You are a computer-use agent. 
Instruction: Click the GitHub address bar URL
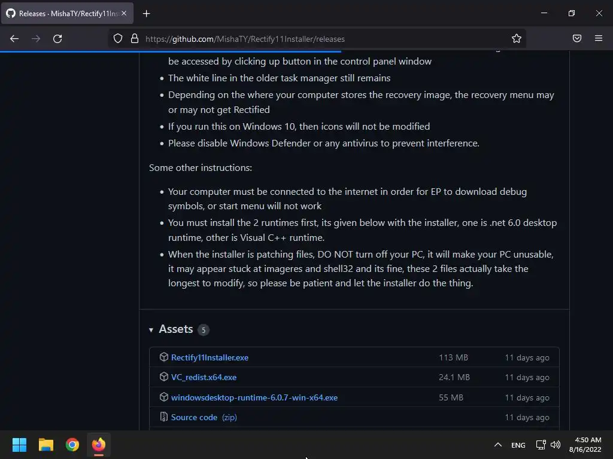click(245, 39)
